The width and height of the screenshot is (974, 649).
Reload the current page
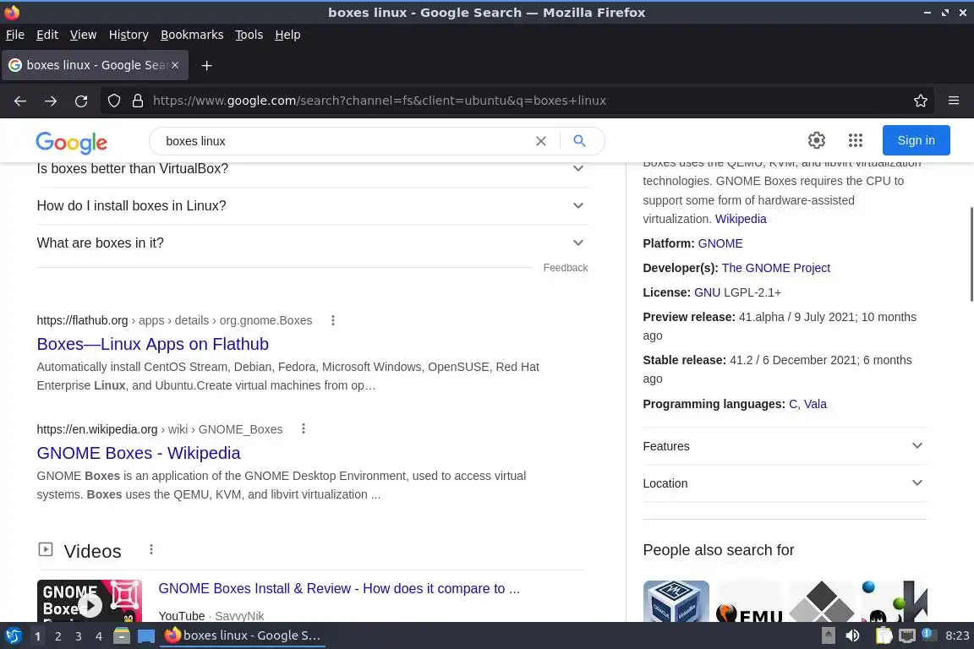tap(81, 101)
